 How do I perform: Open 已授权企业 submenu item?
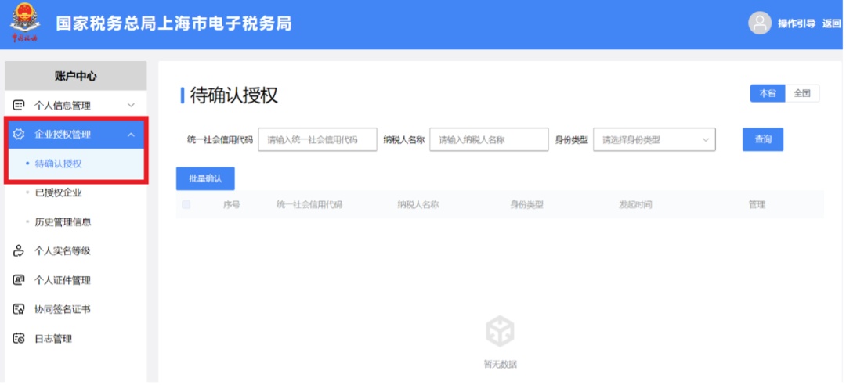click(58, 192)
